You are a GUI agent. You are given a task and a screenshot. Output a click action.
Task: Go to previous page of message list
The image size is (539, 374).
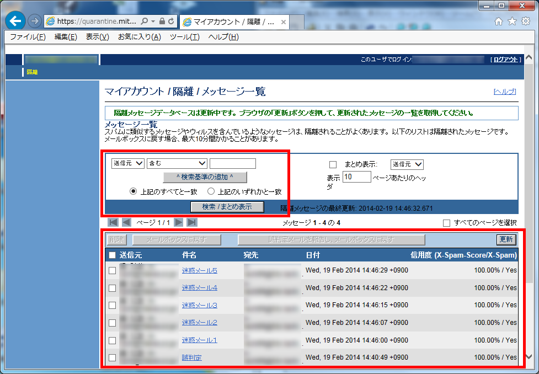(x=126, y=222)
